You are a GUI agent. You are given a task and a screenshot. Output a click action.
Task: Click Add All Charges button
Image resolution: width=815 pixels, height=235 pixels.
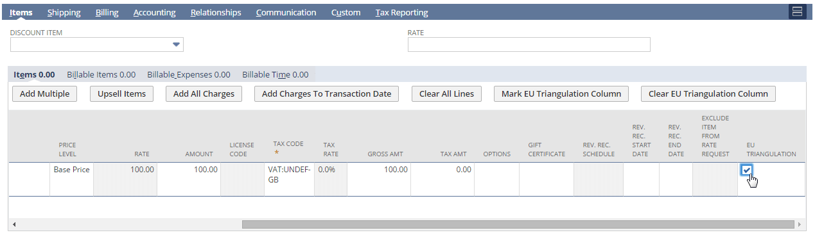204,93
